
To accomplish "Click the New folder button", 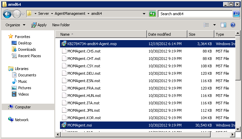I will [x=61, y=25].
